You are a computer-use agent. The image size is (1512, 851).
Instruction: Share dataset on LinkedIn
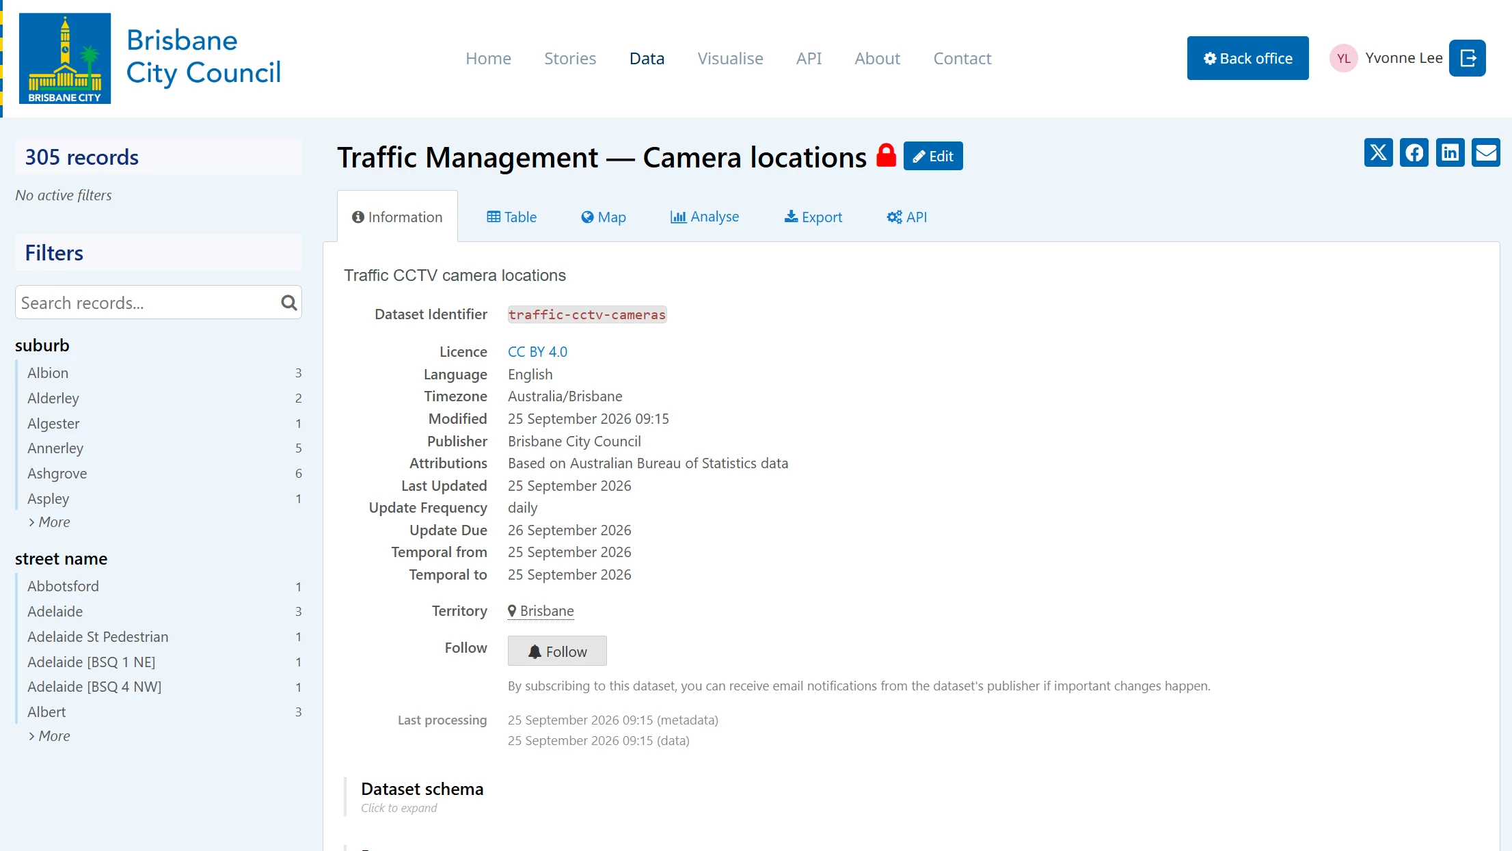pyautogui.click(x=1450, y=152)
